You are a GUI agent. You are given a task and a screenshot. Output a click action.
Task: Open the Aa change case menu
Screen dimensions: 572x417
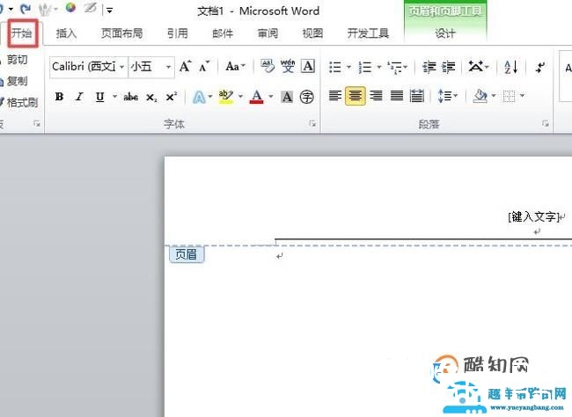click(x=235, y=66)
